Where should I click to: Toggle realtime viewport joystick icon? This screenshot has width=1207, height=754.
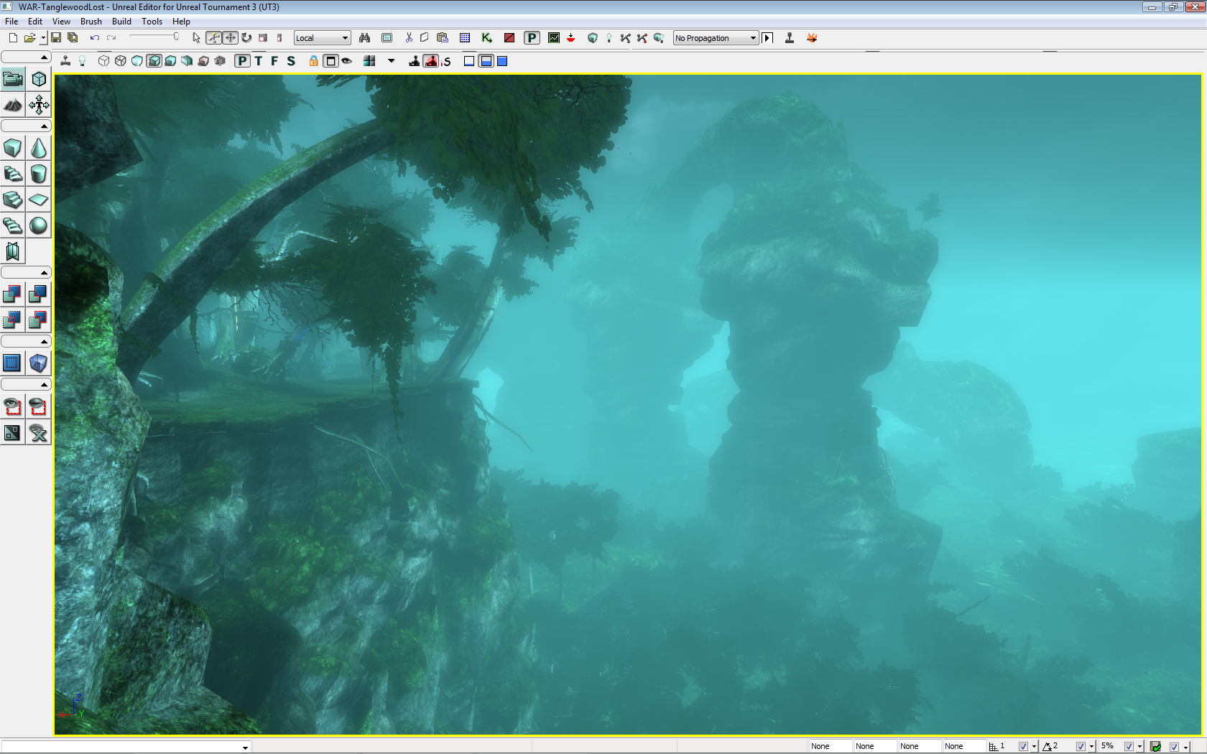[65, 61]
